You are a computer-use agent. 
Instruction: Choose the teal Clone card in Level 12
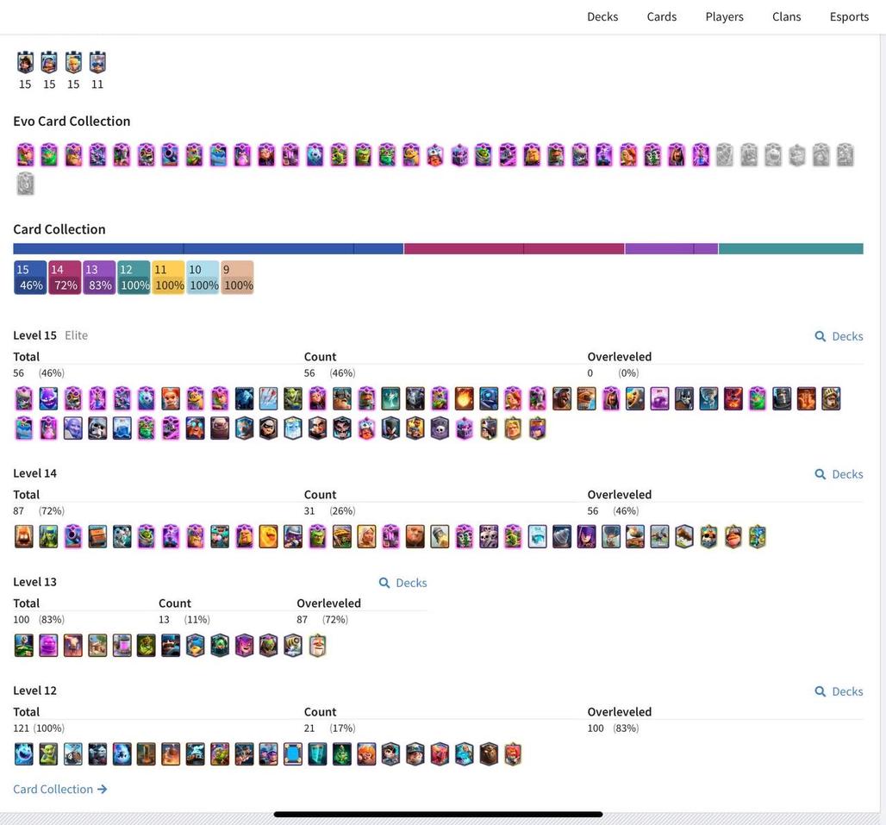317,753
